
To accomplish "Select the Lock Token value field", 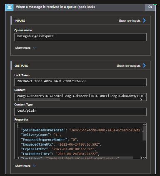I will (x=80, y=82).
